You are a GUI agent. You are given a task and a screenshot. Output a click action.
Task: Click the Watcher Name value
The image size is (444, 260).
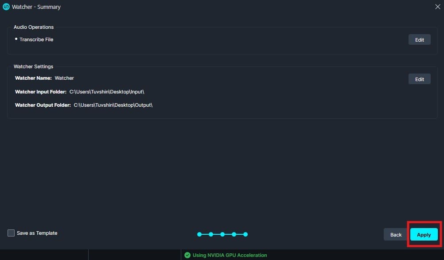(64, 78)
